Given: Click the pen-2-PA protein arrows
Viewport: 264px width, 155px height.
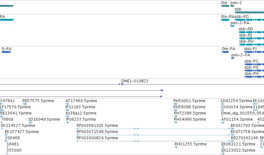Looking at the screenshot, I should tap(233, 58).
